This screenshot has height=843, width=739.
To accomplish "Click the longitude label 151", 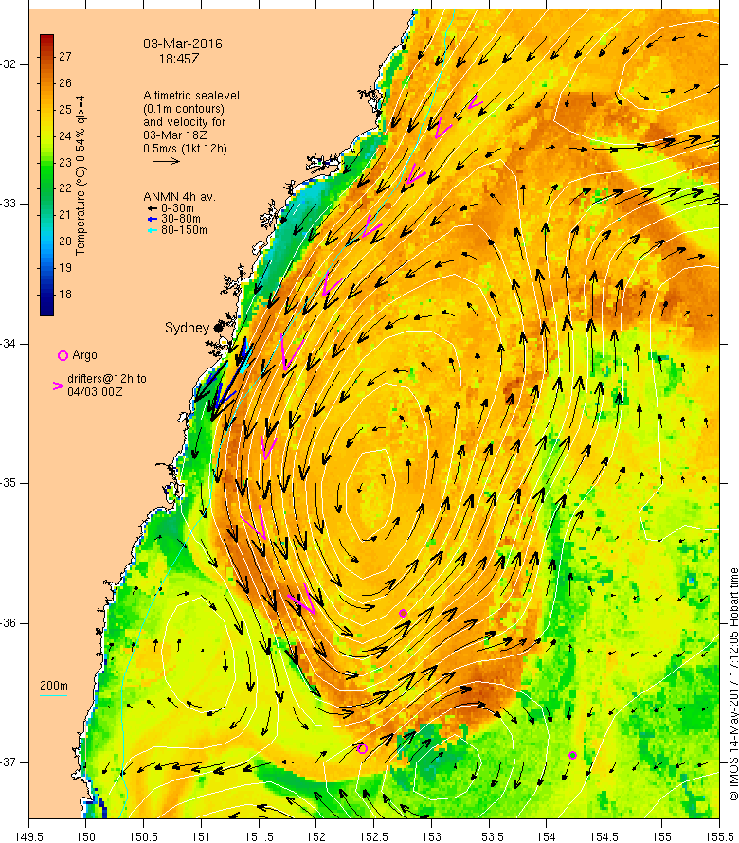I will click(x=201, y=836).
